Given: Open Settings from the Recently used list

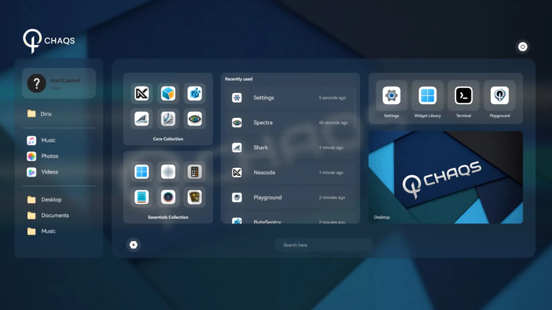Looking at the screenshot, I should (x=290, y=98).
